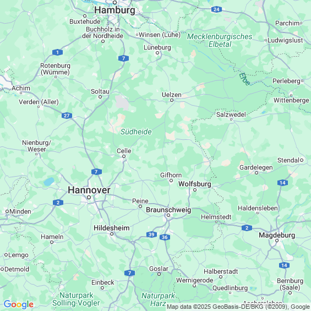This screenshot has width=311, height=311.
Task: Click the A1 highway shield
Action: [x=57, y=52]
